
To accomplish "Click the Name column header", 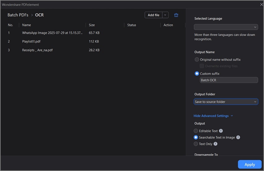I will (27, 25).
